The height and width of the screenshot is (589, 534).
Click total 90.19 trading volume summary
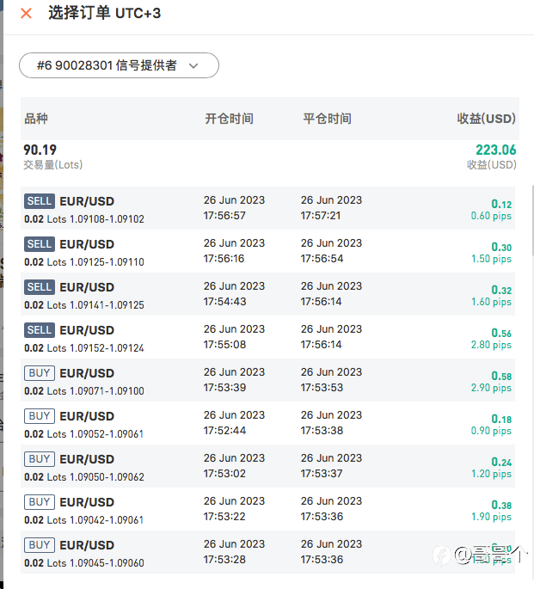pyautogui.click(x=40, y=150)
